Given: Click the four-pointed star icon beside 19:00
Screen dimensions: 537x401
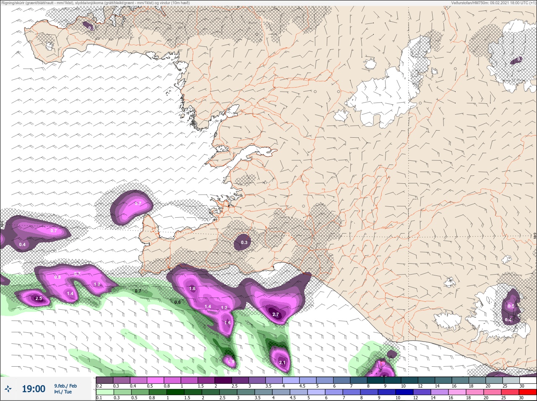Looking at the screenshot, I should pos(8,389).
